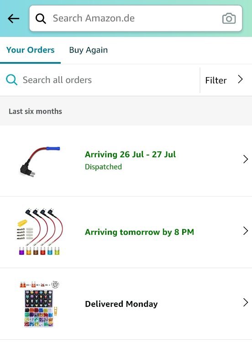
Task: Open Arriving tomorrow by 8 PM order
Action: pos(126,232)
